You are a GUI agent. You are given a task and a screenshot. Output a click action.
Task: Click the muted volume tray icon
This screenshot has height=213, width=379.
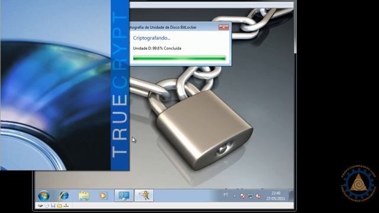pyautogui.click(x=258, y=196)
